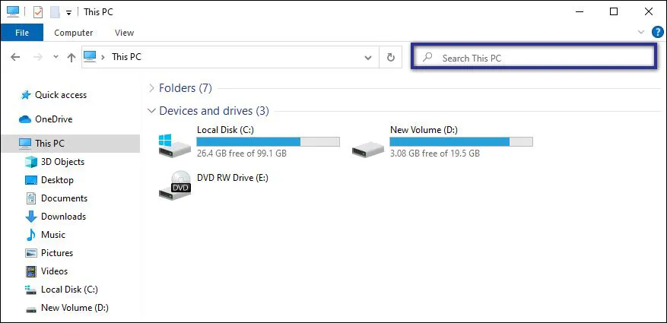Collapse the Devices and drives (3) group
The width and height of the screenshot is (667, 323).
[x=151, y=111]
